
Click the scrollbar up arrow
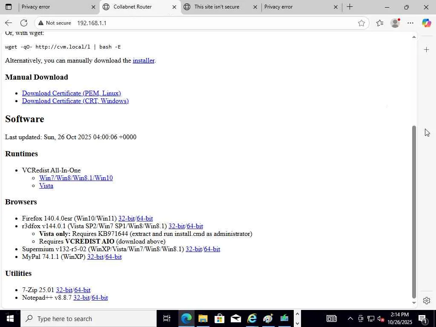click(414, 37)
